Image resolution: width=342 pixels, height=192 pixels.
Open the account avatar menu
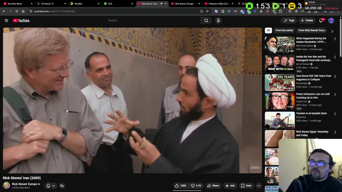pyautogui.click(x=331, y=21)
